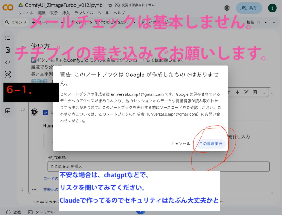Open the notebook settings gear
The image size is (282, 215).
pyautogui.click(x=227, y=8)
